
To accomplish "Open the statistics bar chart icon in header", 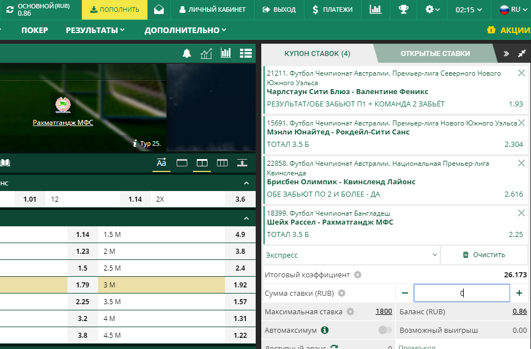I will point(375,10).
